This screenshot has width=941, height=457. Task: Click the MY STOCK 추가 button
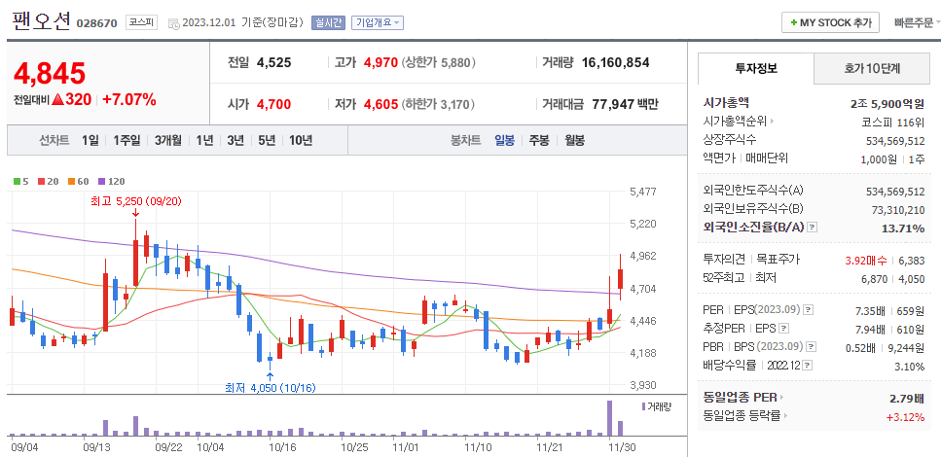[831, 22]
